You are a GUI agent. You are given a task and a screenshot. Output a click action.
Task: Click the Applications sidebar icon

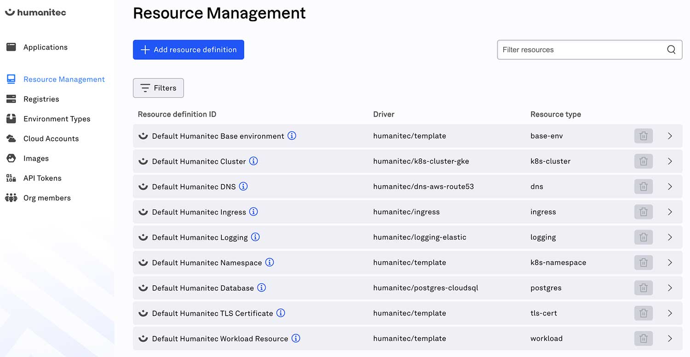coord(11,47)
